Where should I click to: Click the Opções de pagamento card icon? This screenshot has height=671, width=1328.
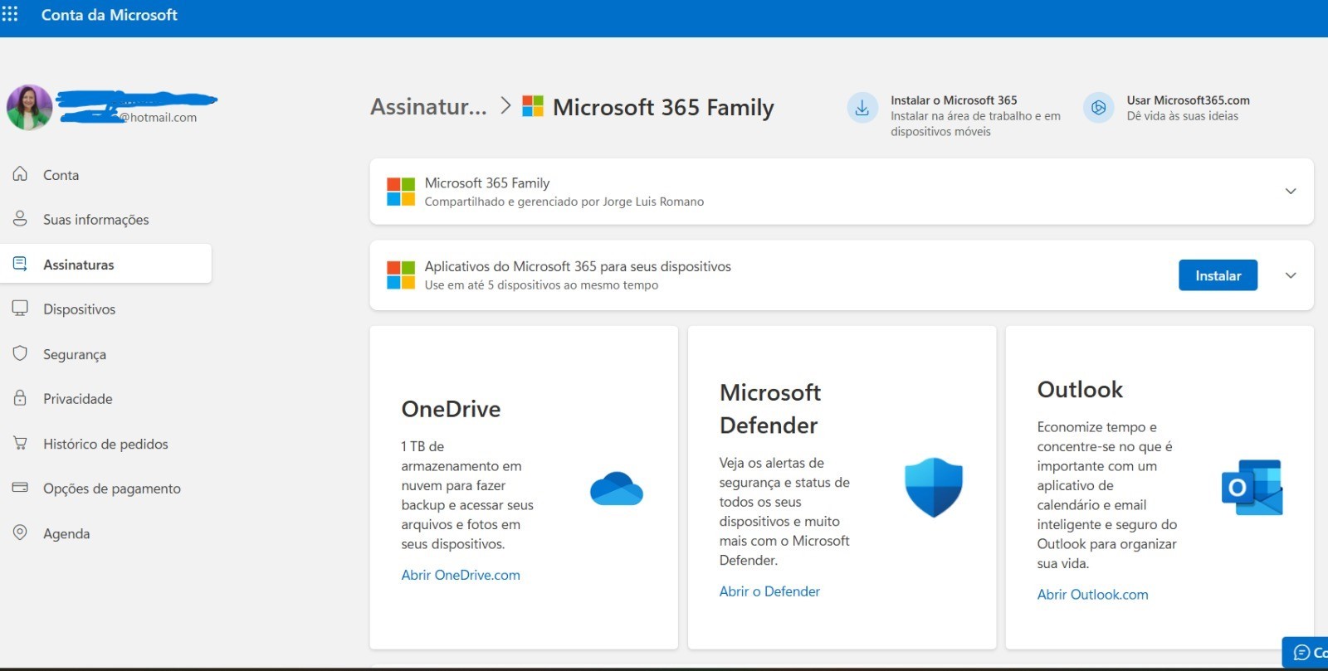(x=20, y=488)
